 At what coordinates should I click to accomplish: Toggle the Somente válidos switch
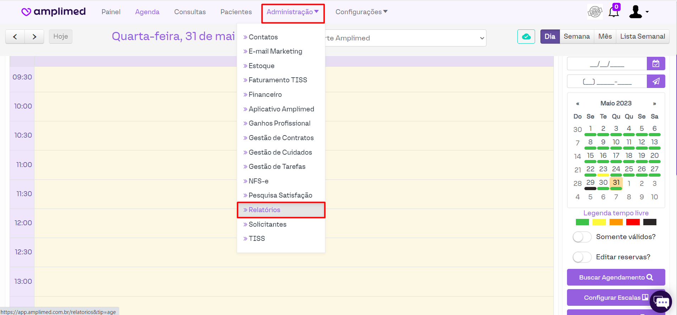point(582,237)
